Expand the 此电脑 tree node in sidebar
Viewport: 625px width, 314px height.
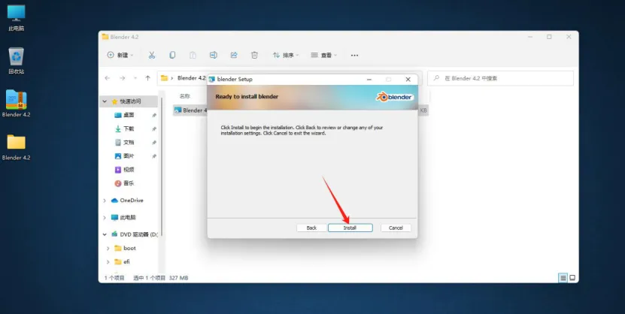(105, 218)
